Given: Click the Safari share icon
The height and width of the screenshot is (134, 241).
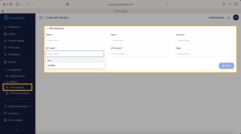Looking at the screenshot, I should [x=224, y=4].
